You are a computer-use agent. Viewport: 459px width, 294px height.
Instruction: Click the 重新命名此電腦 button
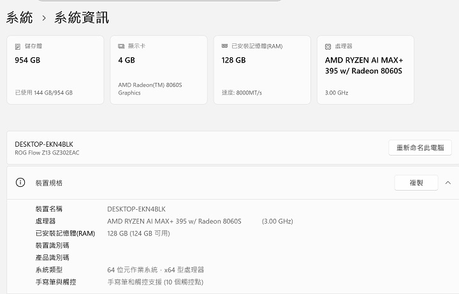pyautogui.click(x=420, y=147)
